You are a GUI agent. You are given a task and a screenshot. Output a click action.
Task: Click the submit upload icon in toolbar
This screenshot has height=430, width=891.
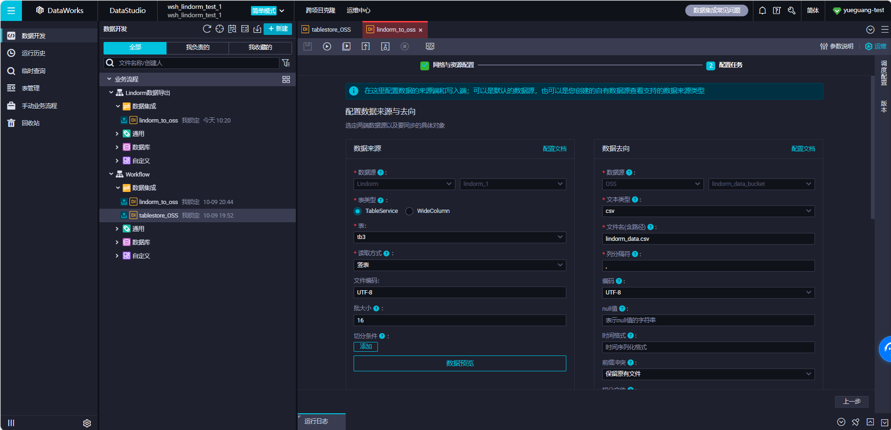366,46
